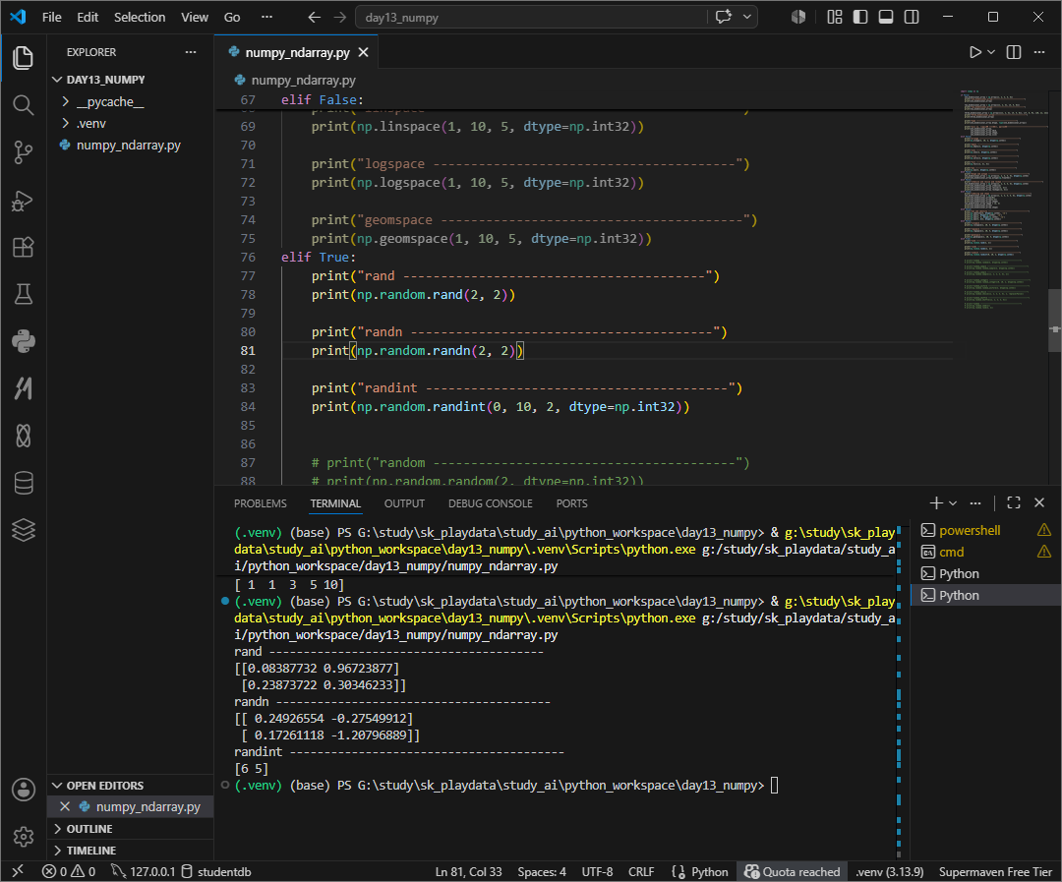Open the Search view in activity bar
1062x882 pixels.
click(23, 105)
